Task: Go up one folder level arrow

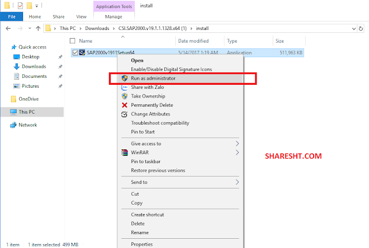Action: [38, 28]
